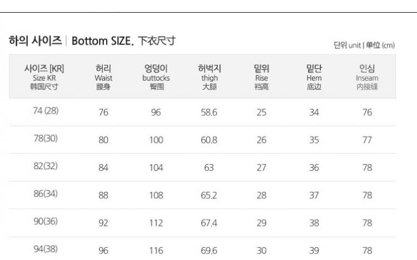Click the buttocks column header
This screenshot has width=417, height=260.
(156, 78)
